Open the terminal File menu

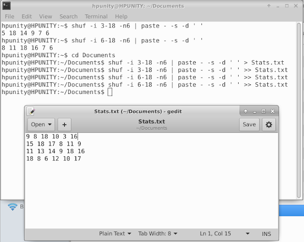click(x=10, y=16)
